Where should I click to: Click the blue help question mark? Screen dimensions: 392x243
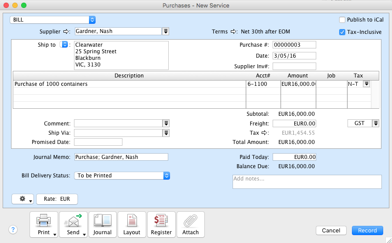pos(13,230)
